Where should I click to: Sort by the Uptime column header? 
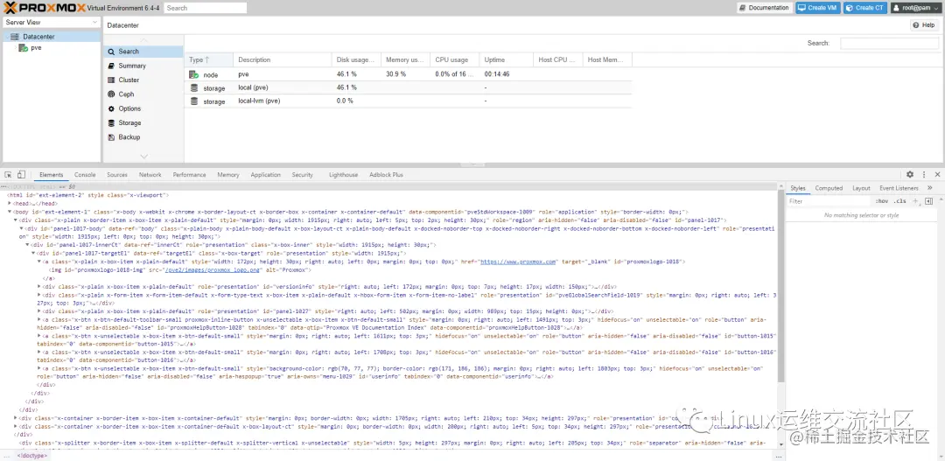[507, 59]
